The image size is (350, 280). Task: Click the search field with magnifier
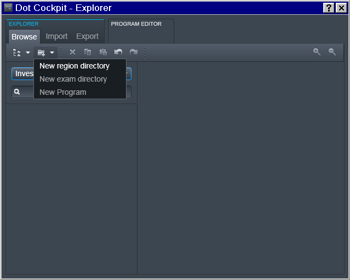pyautogui.click(x=71, y=92)
